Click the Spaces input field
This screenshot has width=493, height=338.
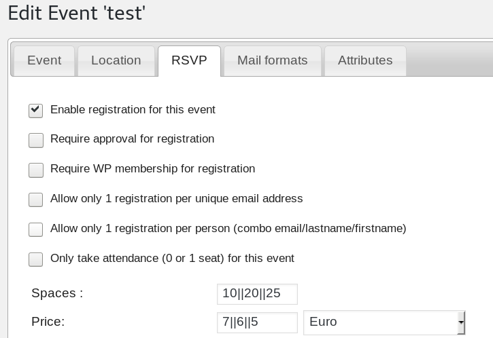tap(257, 294)
